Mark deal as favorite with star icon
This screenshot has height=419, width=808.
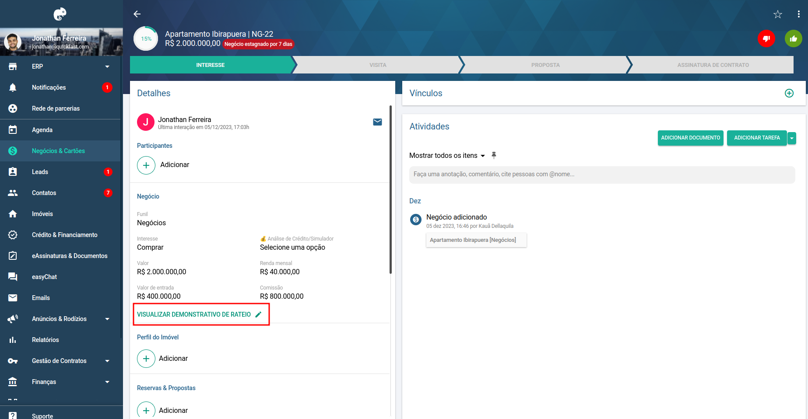[778, 14]
